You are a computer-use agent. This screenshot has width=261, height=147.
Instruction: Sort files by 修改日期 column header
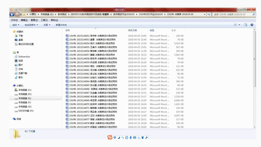pos(132,30)
